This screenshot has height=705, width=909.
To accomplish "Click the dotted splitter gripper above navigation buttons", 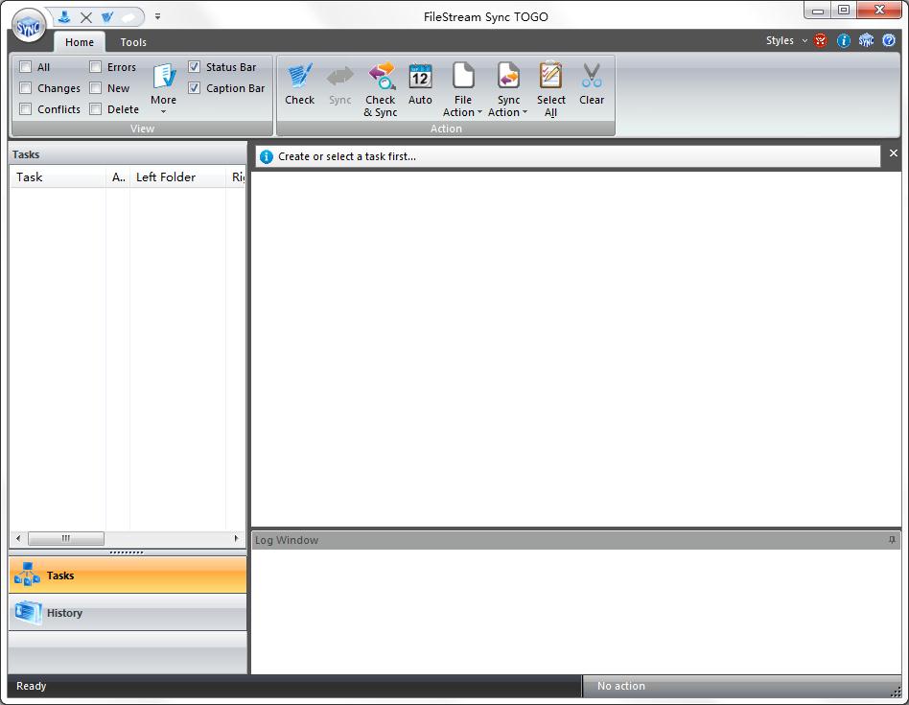I will [x=127, y=552].
